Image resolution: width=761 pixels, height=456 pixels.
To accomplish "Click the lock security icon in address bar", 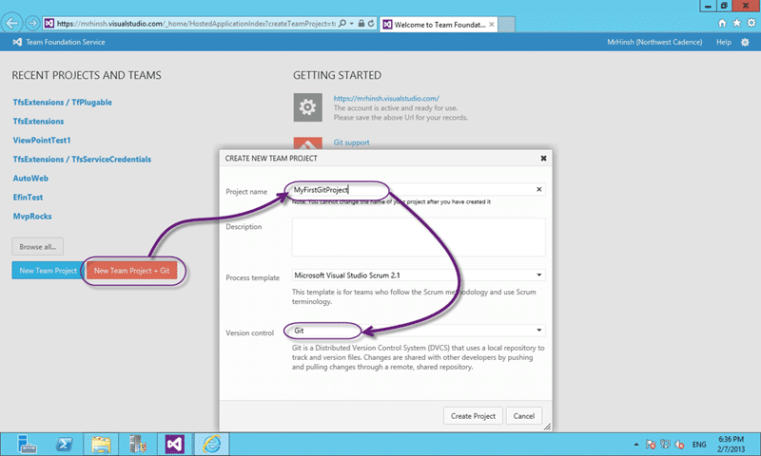I will click(x=361, y=23).
